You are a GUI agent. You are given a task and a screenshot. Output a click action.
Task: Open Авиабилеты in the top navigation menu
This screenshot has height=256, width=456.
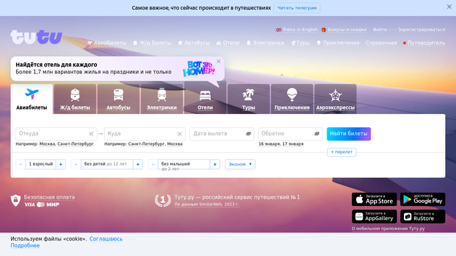[107, 43]
